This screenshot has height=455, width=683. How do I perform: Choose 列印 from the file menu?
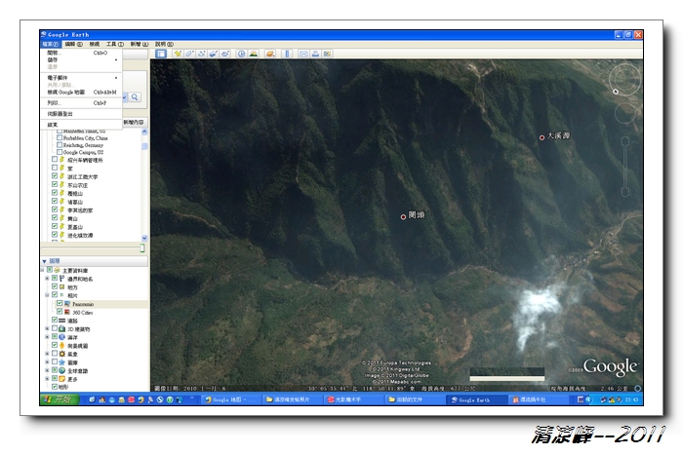coord(53,102)
